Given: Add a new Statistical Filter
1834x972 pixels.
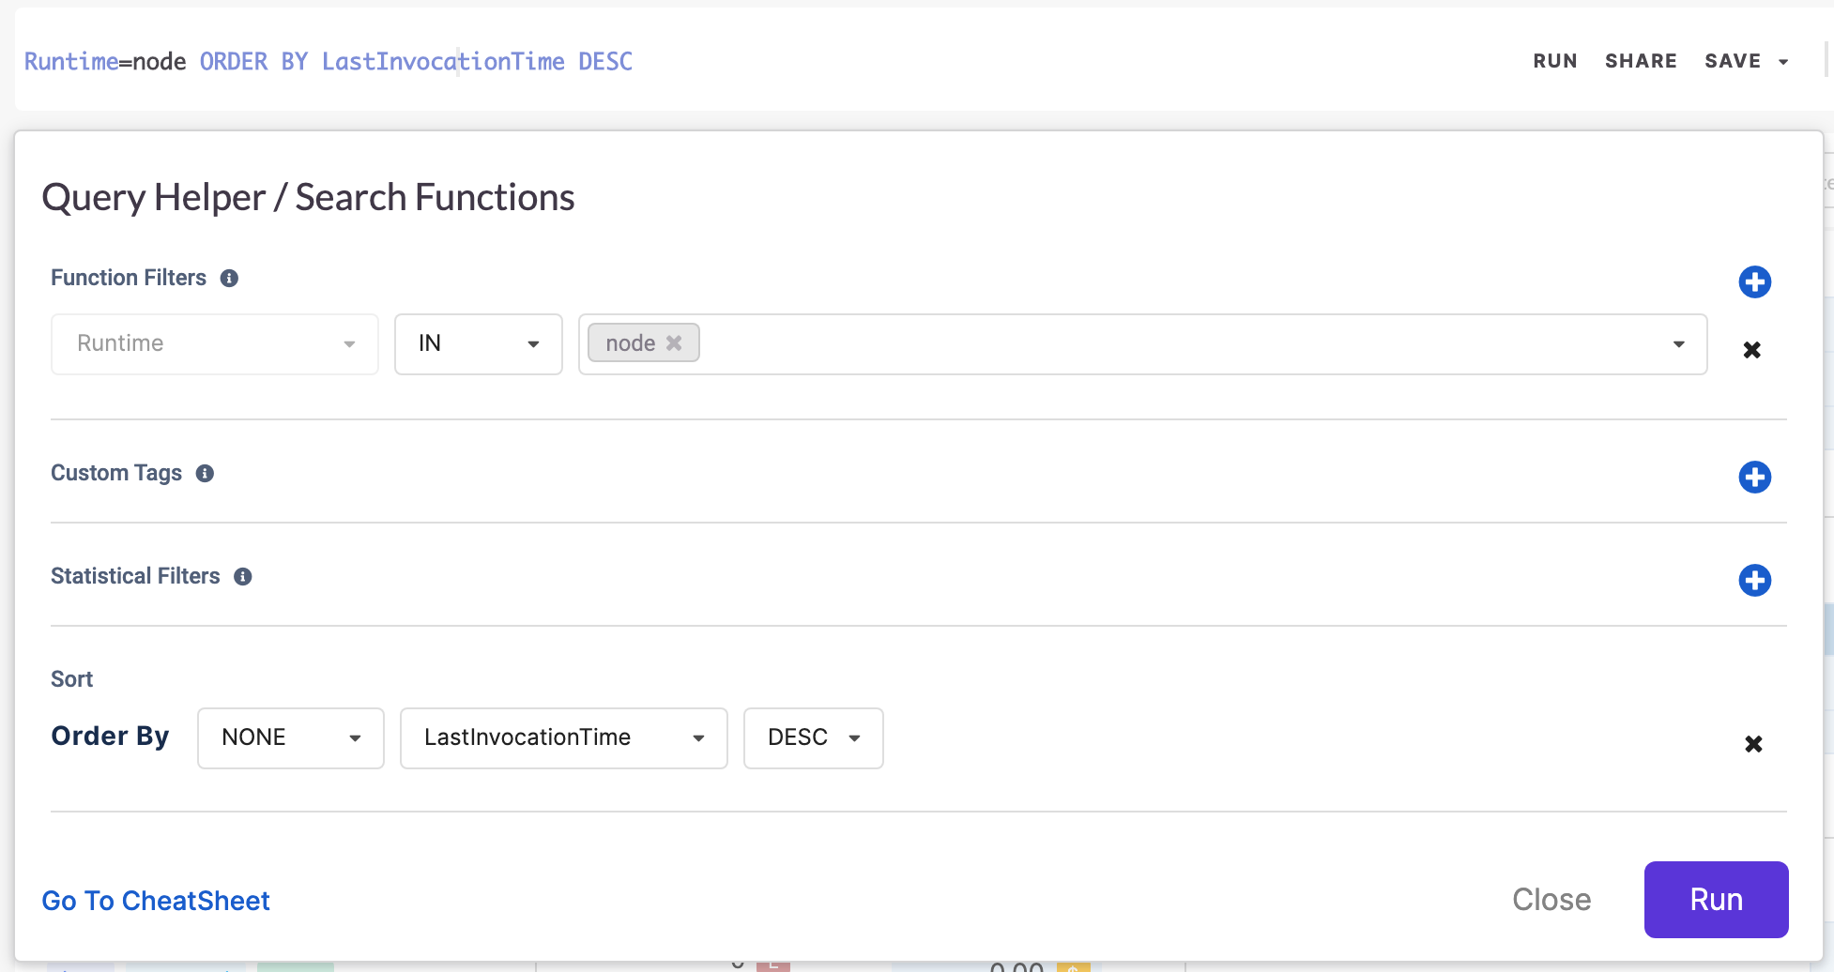Looking at the screenshot, I should pyautogui.click(x=1754, y=580).
